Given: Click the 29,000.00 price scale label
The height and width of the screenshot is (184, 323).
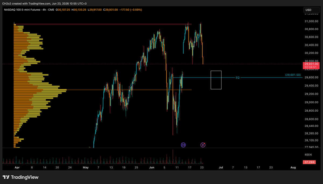Looking at the screenshot, I should coord(312,102).
